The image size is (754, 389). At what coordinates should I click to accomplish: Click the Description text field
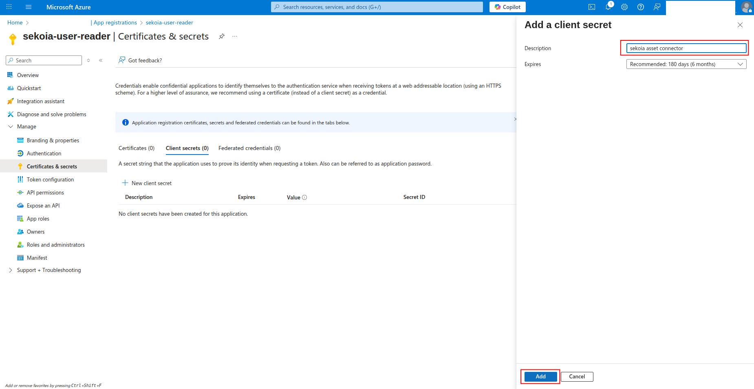pyautogui.click(x=686, y=48)
